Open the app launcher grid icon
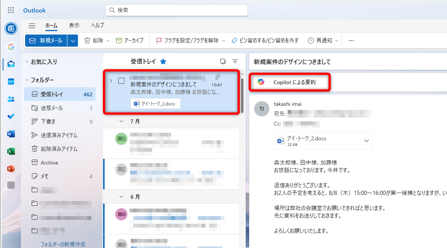Screen dimensions: 447x248 pyautogui.click(x=10, y=10)
